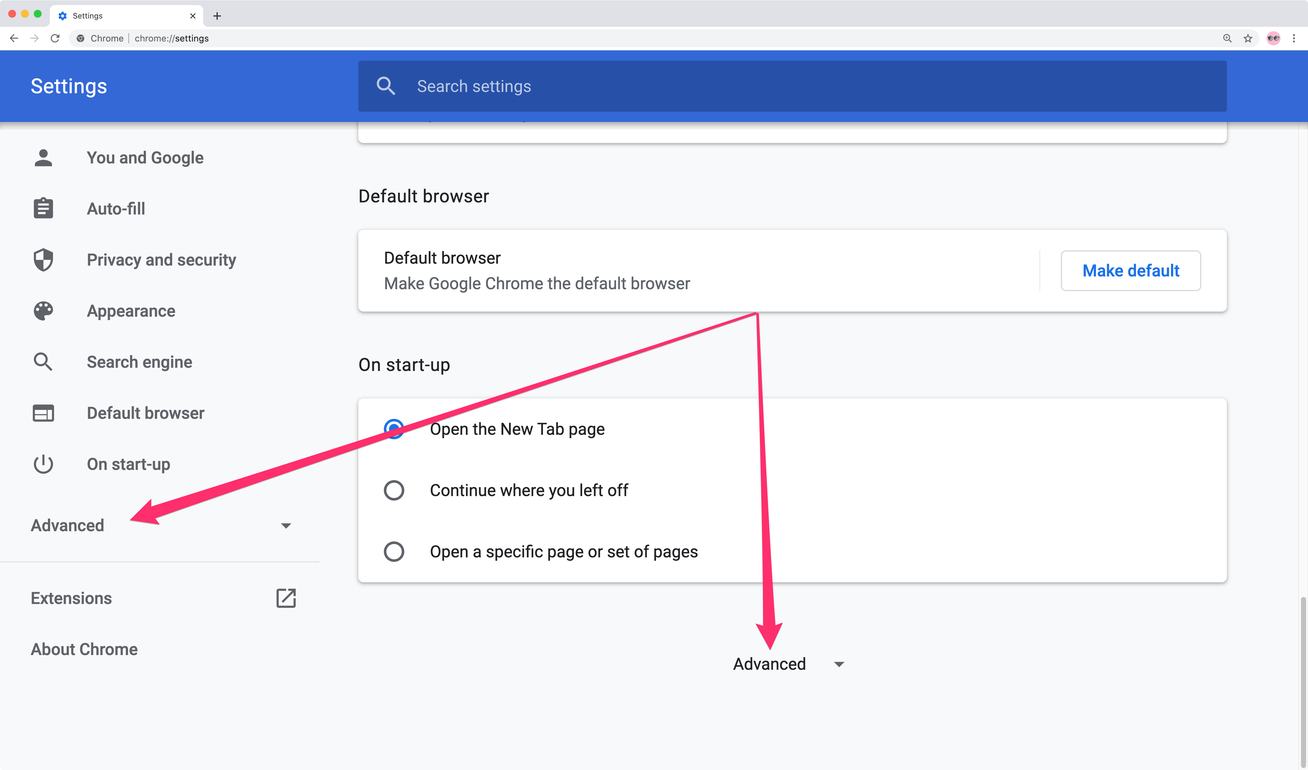The height and width of the screenshot is (770, 1308).
Task: Click the Search settings field
Action: click(x=792, y=86)
